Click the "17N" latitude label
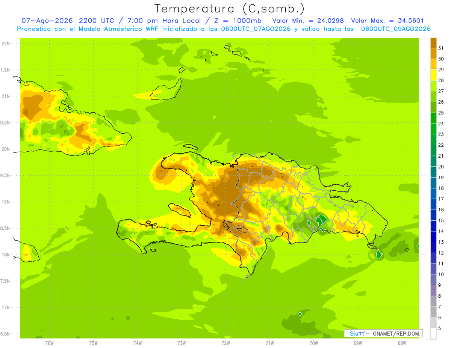This screenshot has width=451, height=348. [6, 307]
